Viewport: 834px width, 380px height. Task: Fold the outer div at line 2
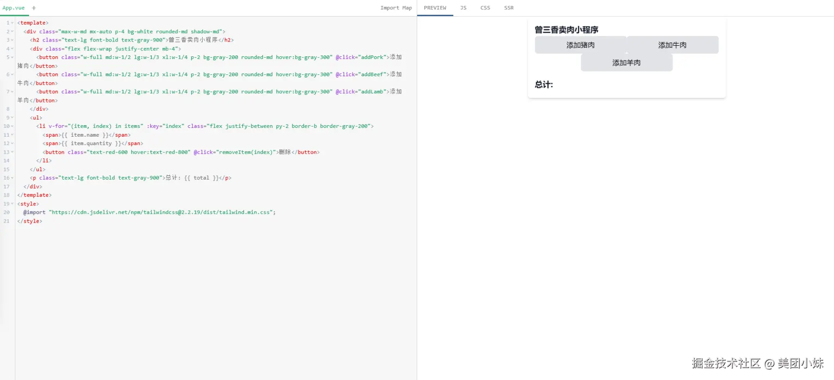coord(12,32)
